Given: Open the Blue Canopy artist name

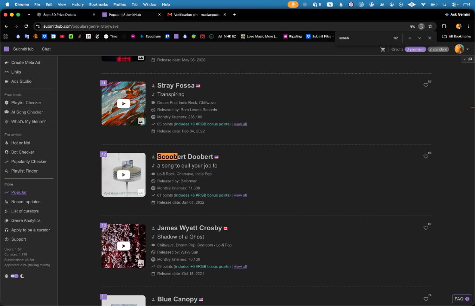Looking at the screenshot, I should [x=177, y=300].
